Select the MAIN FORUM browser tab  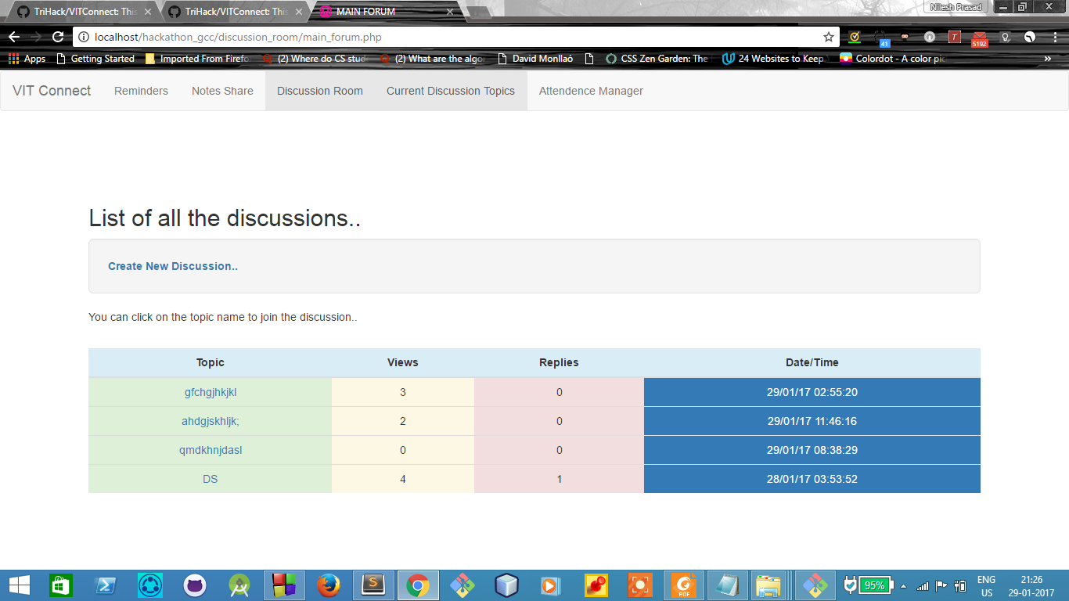pos(383,12)
